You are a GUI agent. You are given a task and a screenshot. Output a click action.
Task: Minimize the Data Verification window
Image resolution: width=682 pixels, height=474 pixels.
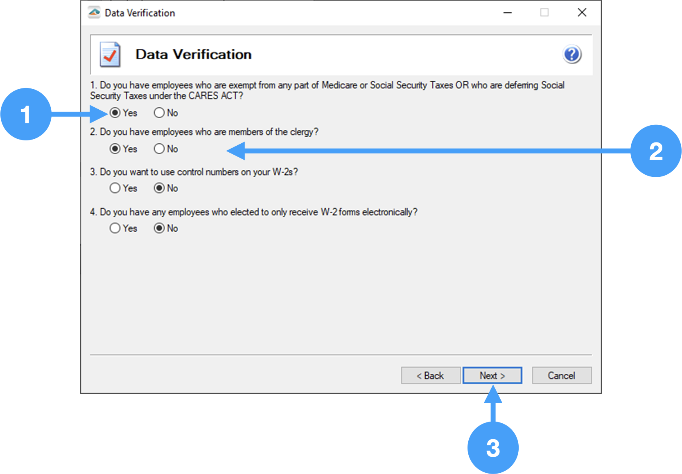pyautogui.click(x=508, y=13)
